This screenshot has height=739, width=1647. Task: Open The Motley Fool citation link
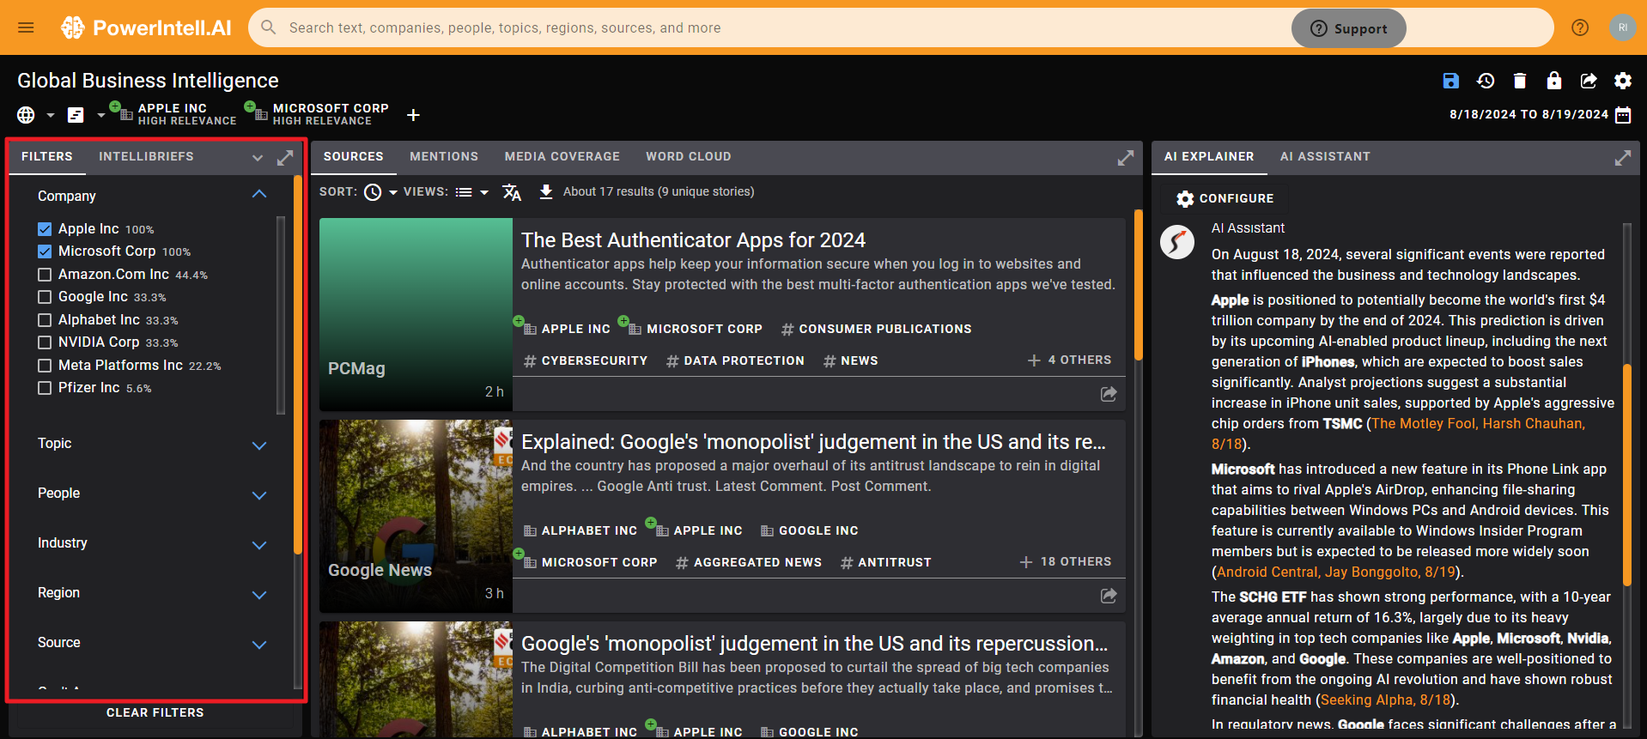tap(1478, 423)
